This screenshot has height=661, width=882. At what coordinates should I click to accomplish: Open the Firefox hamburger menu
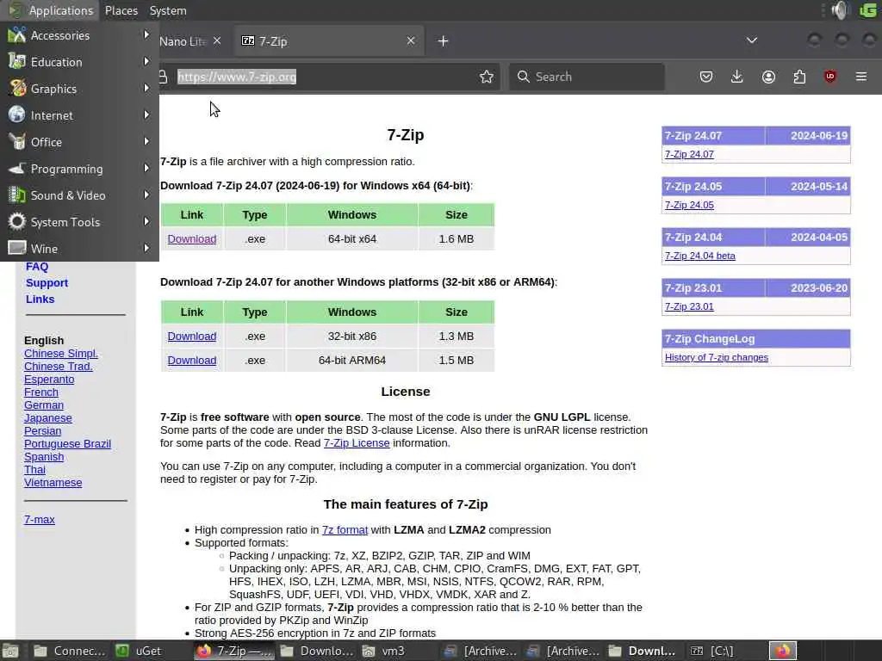click(x=861, y=77)
